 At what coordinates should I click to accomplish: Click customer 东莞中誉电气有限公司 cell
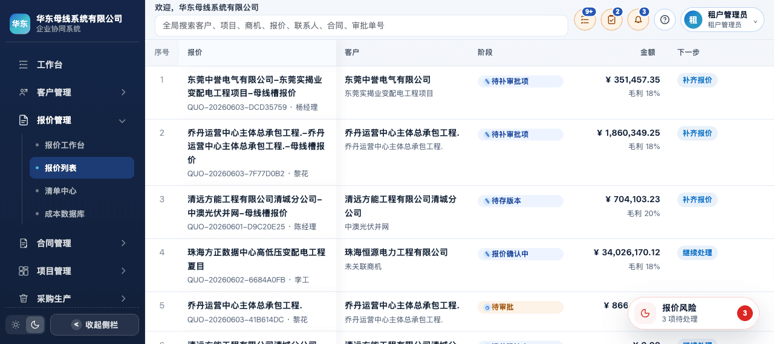point(388,80)
